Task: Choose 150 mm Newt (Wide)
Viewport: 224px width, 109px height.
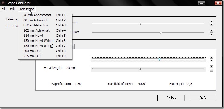Action: coord(44,41)
